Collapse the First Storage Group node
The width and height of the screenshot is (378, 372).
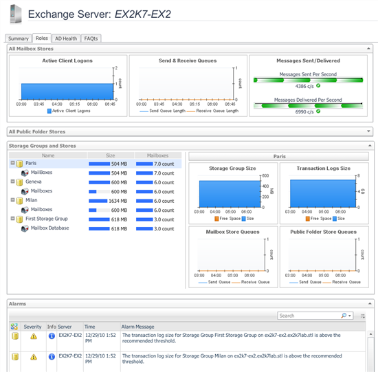[13, 219]
